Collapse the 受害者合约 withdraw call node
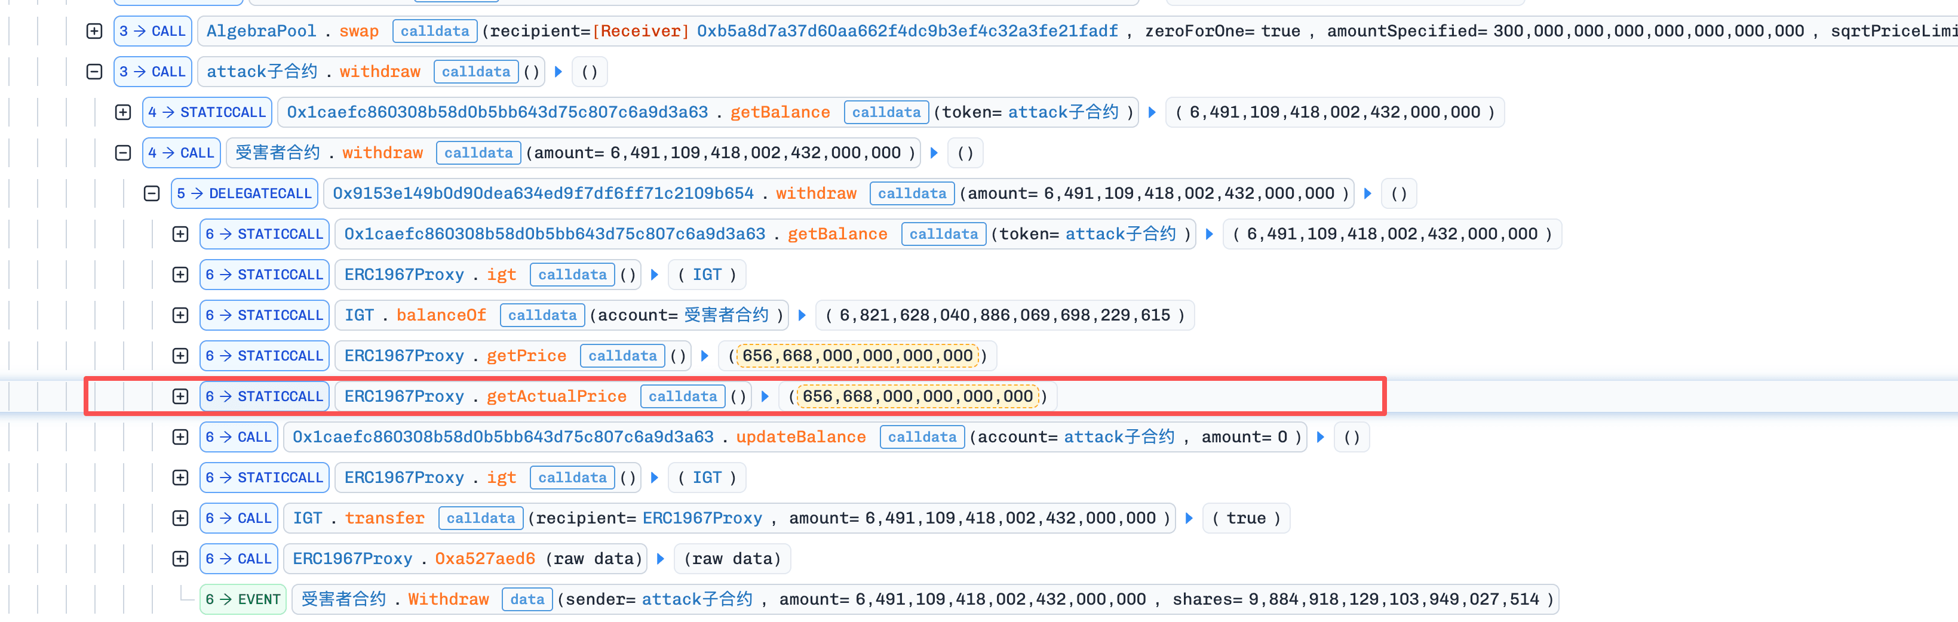Screen dimensions: 1958x622 click(x=123, y=153)
